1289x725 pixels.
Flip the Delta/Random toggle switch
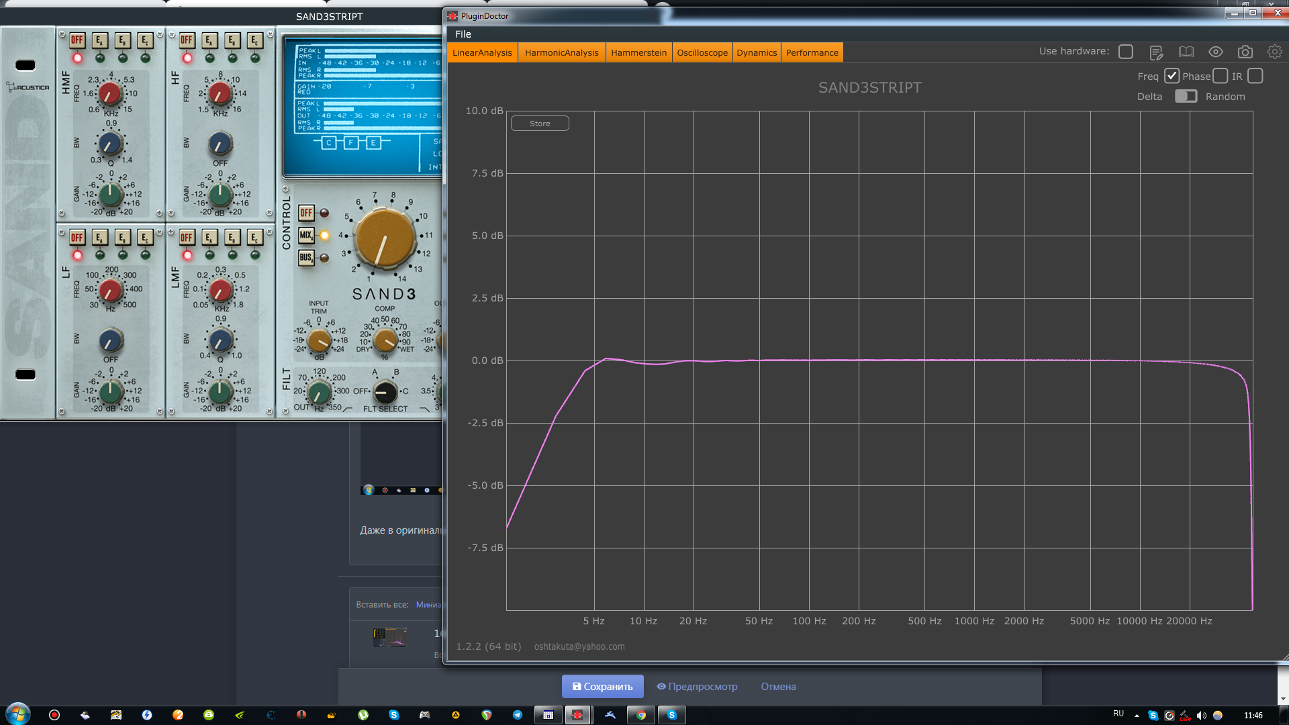point(1186,96)
